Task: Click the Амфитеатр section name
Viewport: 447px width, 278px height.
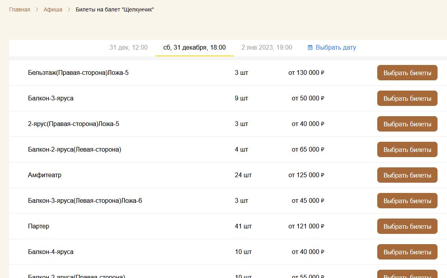Action: point(45,175)
